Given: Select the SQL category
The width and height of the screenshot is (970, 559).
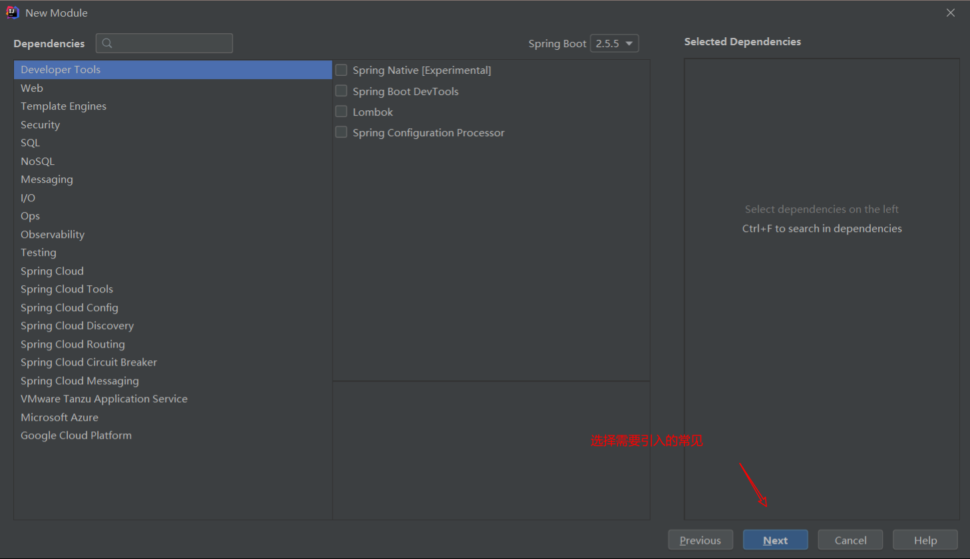Looking at the screenshot, I should point(173,143).
